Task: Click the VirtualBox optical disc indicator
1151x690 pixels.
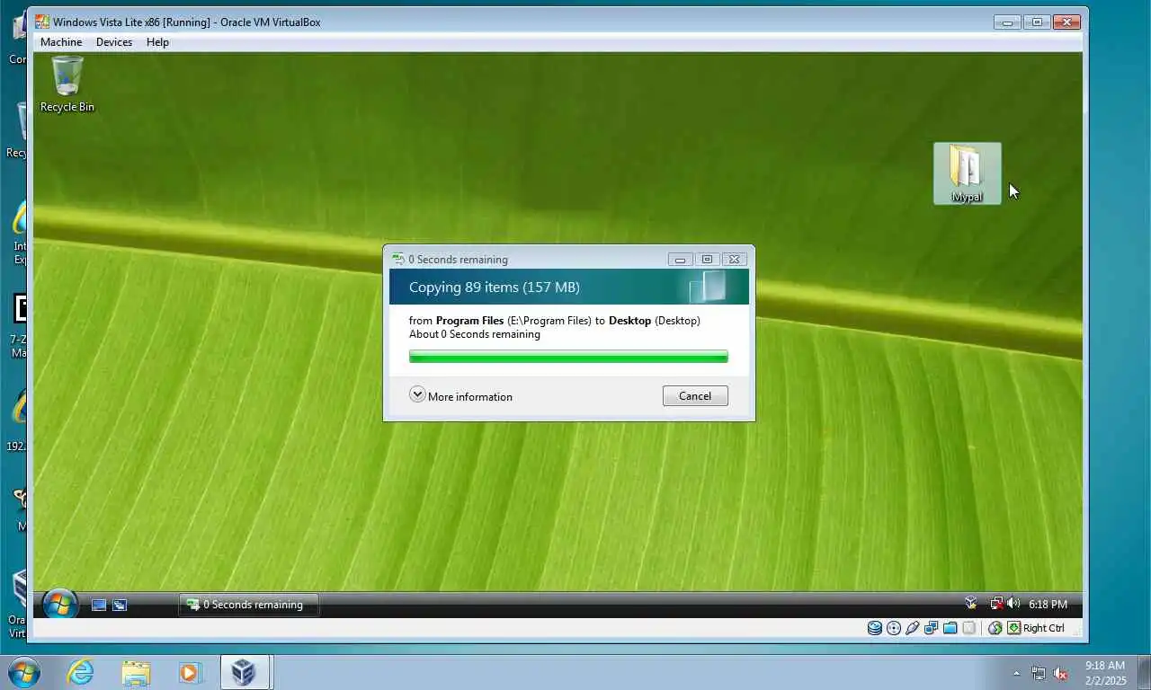Action: 893,628
